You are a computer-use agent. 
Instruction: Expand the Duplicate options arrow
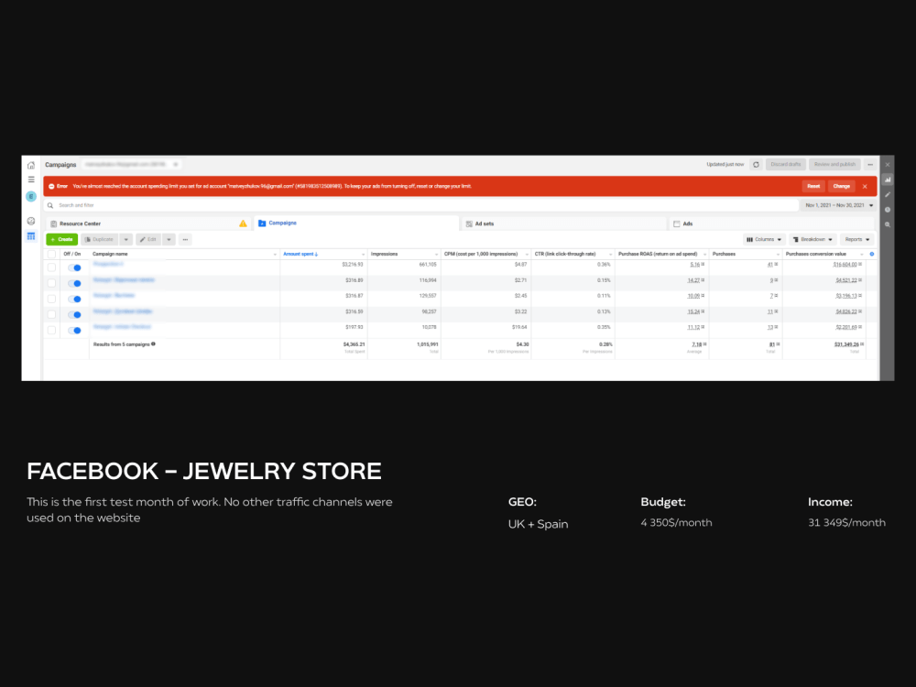pyautogui.click(x=126, y=239)
